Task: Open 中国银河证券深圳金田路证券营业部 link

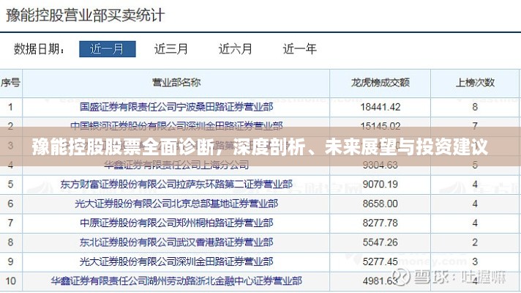Action: pyautogui.click(x=176, y=126)
